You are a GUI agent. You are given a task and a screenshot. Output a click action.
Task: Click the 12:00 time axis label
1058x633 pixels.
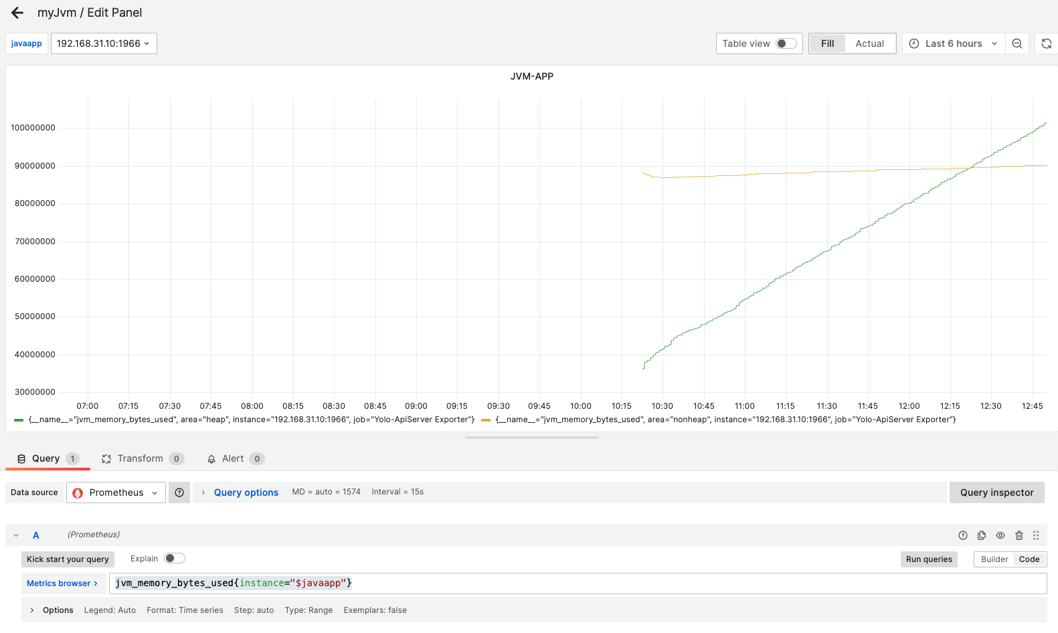909,406
